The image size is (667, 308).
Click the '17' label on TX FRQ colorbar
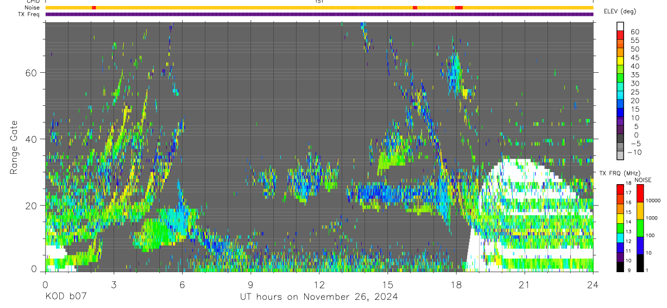pyautogui.click(x=628, y=193)
